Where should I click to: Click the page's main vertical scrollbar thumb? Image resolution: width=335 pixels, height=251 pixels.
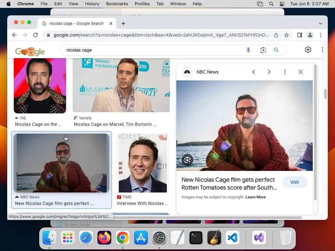pyautogui.click(x=326, y=94)
